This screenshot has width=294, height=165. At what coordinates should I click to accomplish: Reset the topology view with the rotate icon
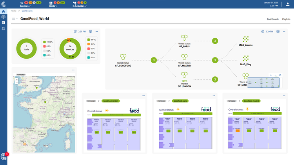click(x=280, y=75)
